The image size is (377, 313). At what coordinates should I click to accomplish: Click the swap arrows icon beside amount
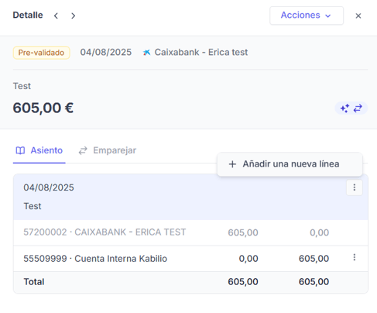(358, 108)
